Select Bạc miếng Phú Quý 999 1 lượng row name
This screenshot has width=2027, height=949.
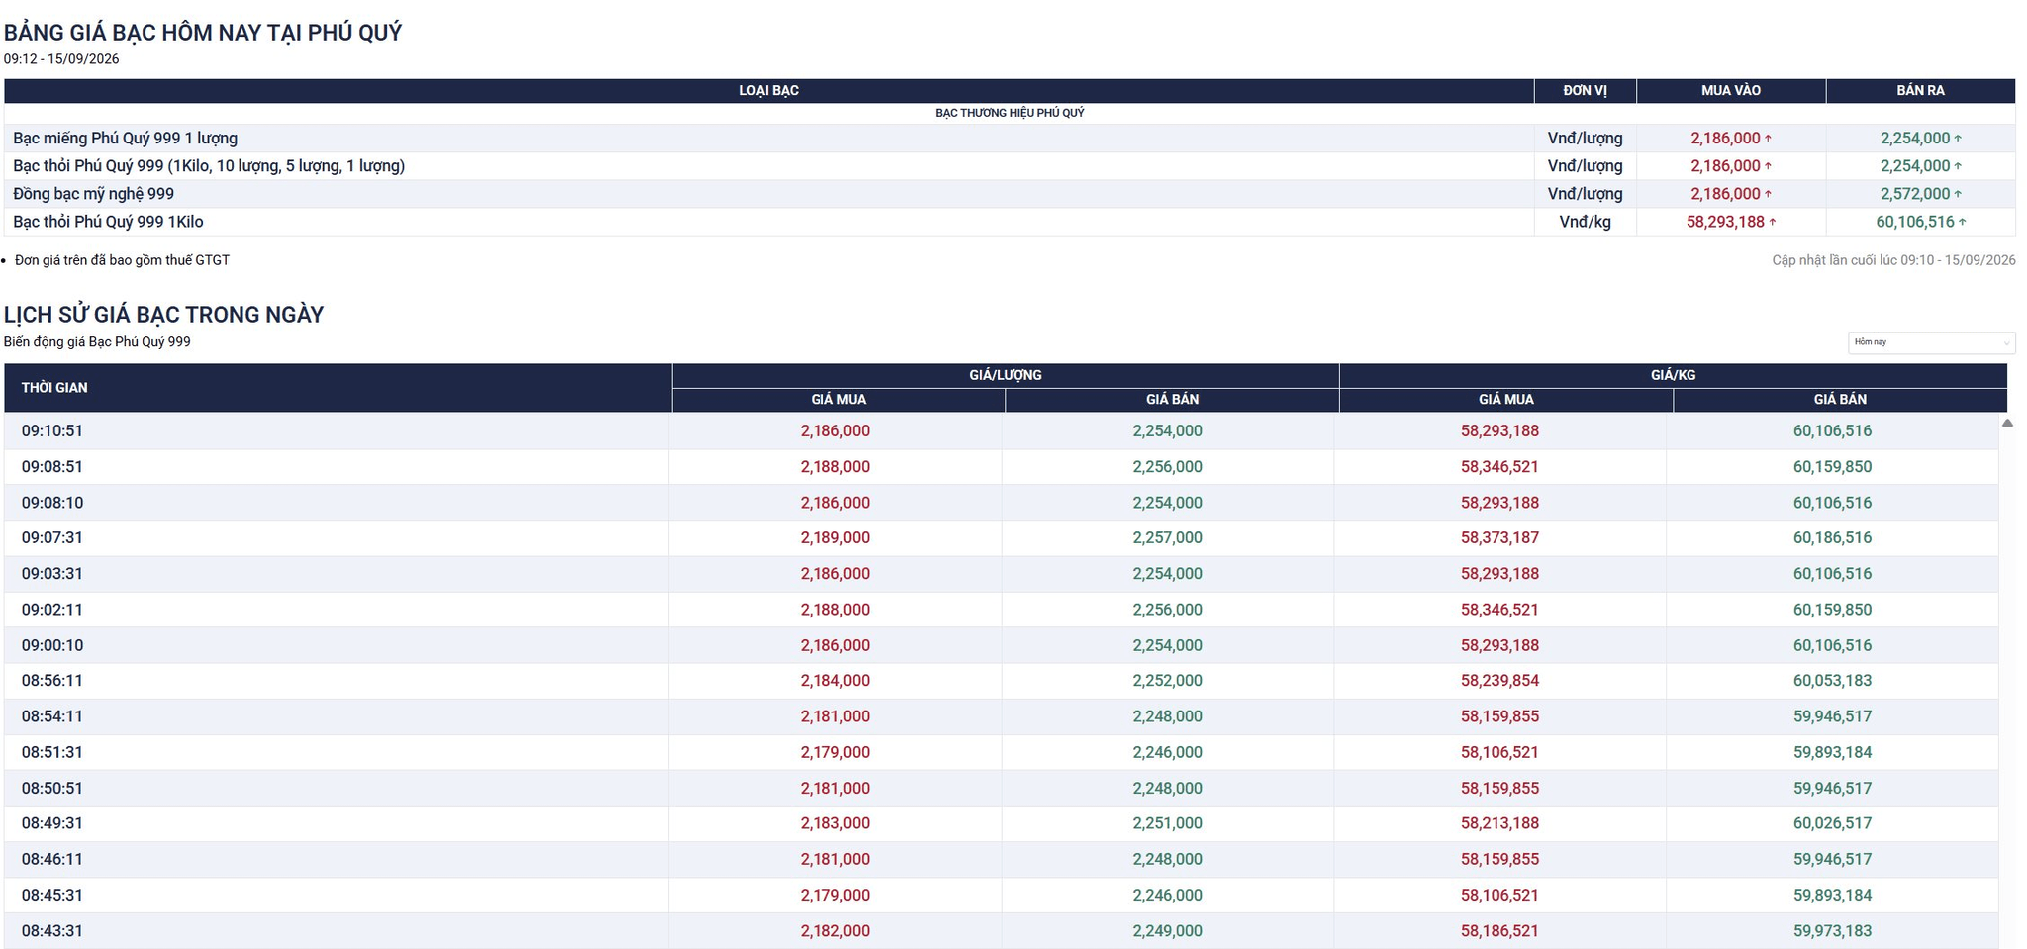[125, 139]
